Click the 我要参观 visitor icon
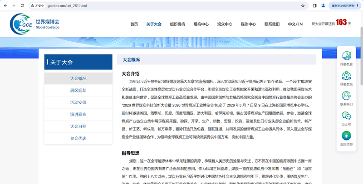This screenshot has width=363, height=184. [x=346, y=75]
